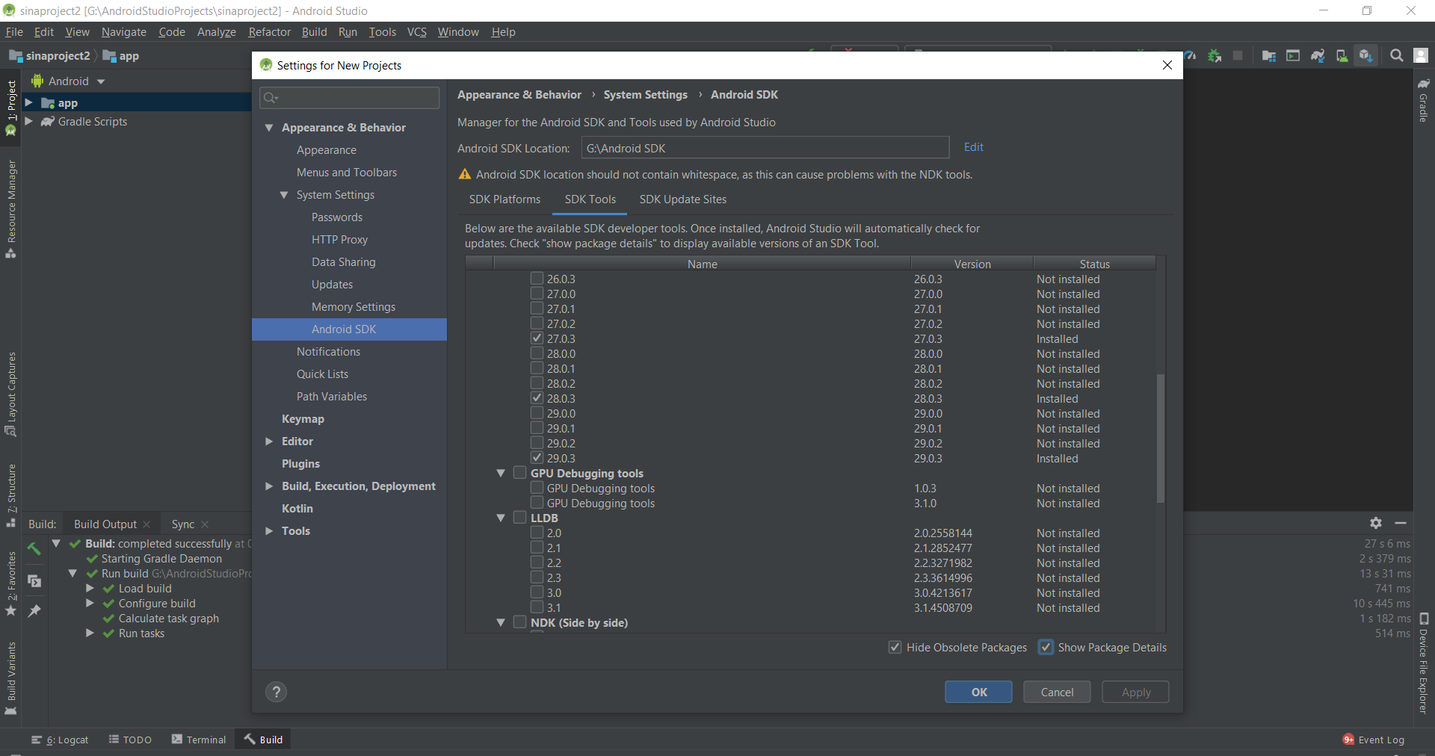Click the pin tab icon in Build panel
The width and height of the screenshot is (1435, 756).
click(34, 611)
